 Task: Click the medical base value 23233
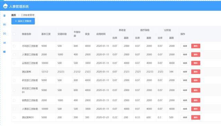coord(150,72)
